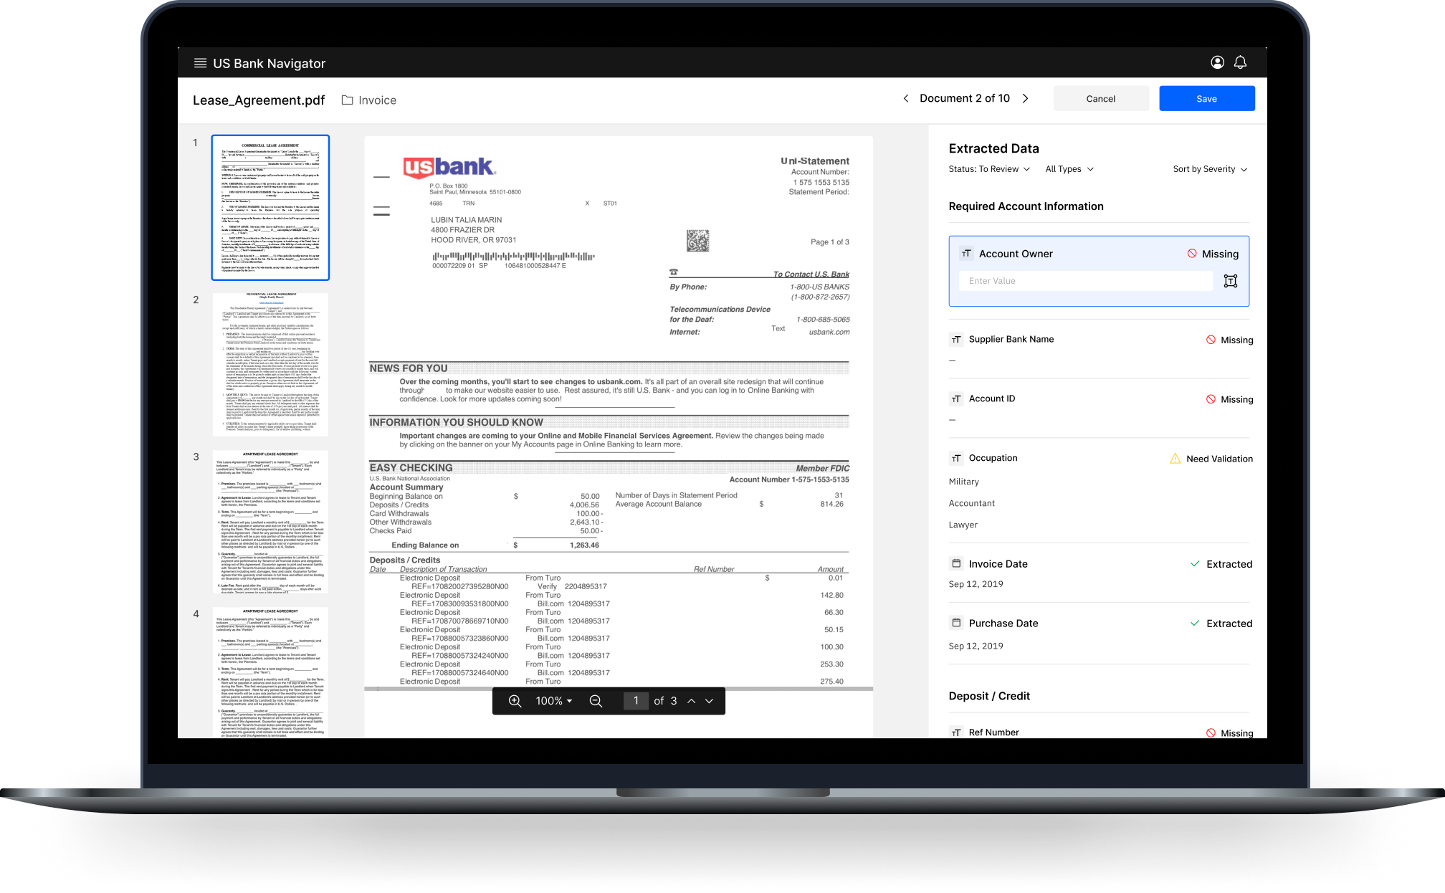
Task: Click the Invoice document type label
Action: coord(378,100)
